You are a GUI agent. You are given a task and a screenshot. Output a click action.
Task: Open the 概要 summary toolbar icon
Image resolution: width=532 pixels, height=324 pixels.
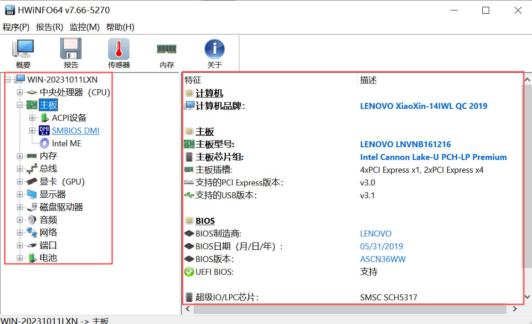coord(23,53)
